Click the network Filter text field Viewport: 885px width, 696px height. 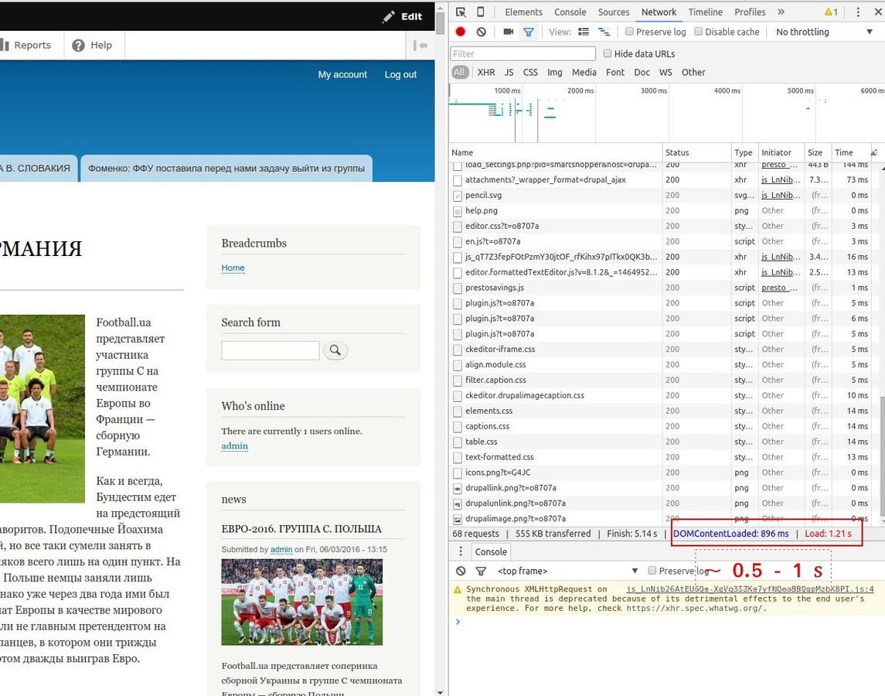pyautogui.click(x=522, y=53)
